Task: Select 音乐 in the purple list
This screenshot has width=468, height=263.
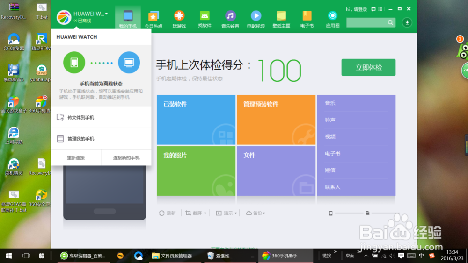Action: [330, 103]
